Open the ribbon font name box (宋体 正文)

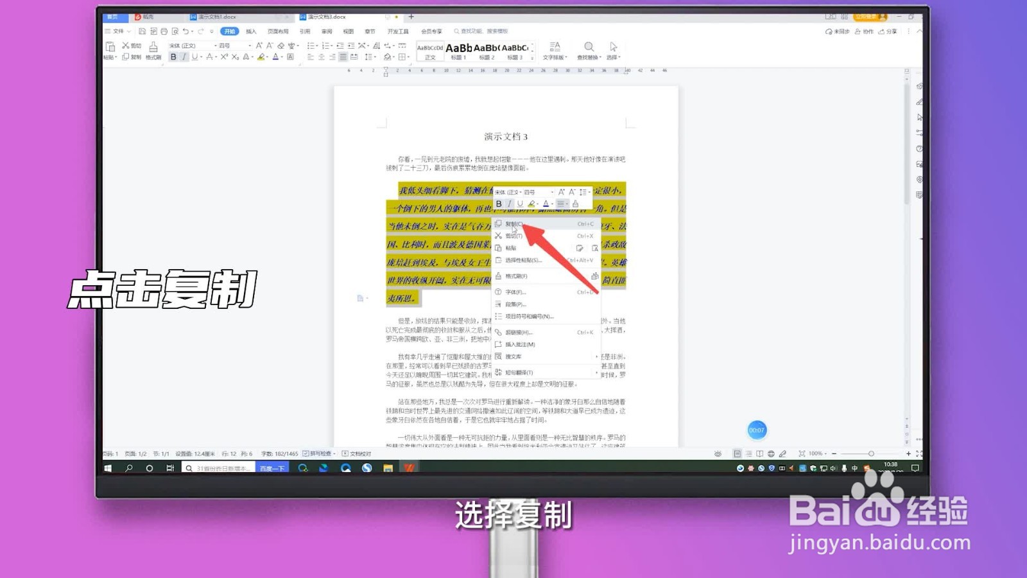tap(193, 46)
